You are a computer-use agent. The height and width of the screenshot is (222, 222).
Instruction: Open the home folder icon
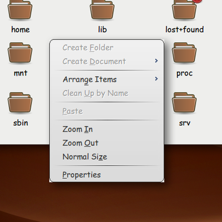click(x=20, y=9)
